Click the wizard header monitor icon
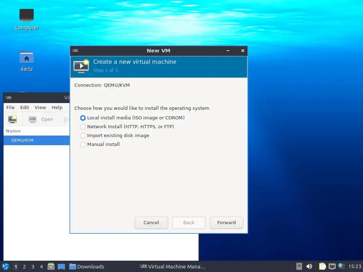Screen dimensions: 363x272 tap(81, 66)
